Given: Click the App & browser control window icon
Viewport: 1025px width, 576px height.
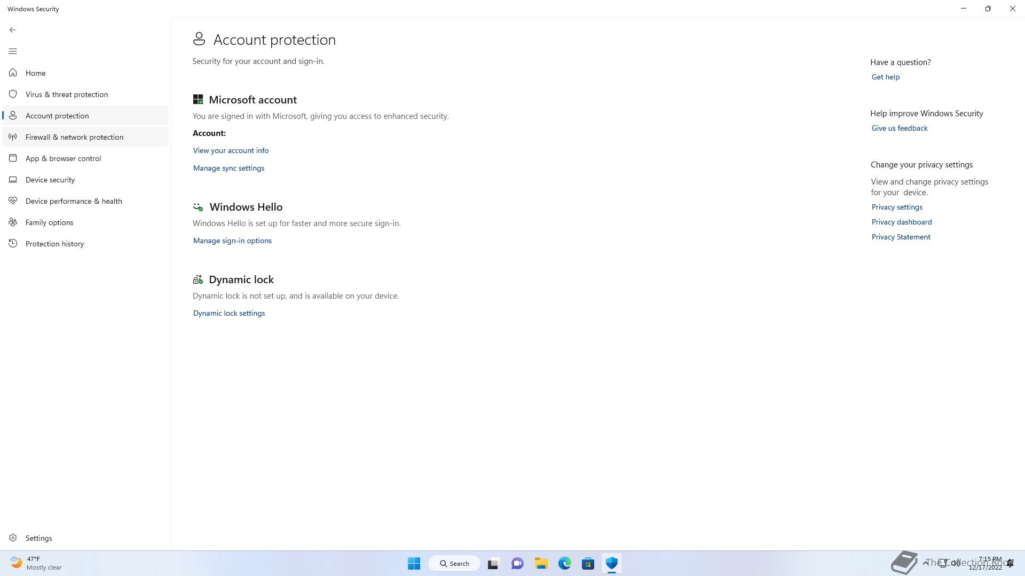Looking at the screenshot, I should (x=13, y=158).
